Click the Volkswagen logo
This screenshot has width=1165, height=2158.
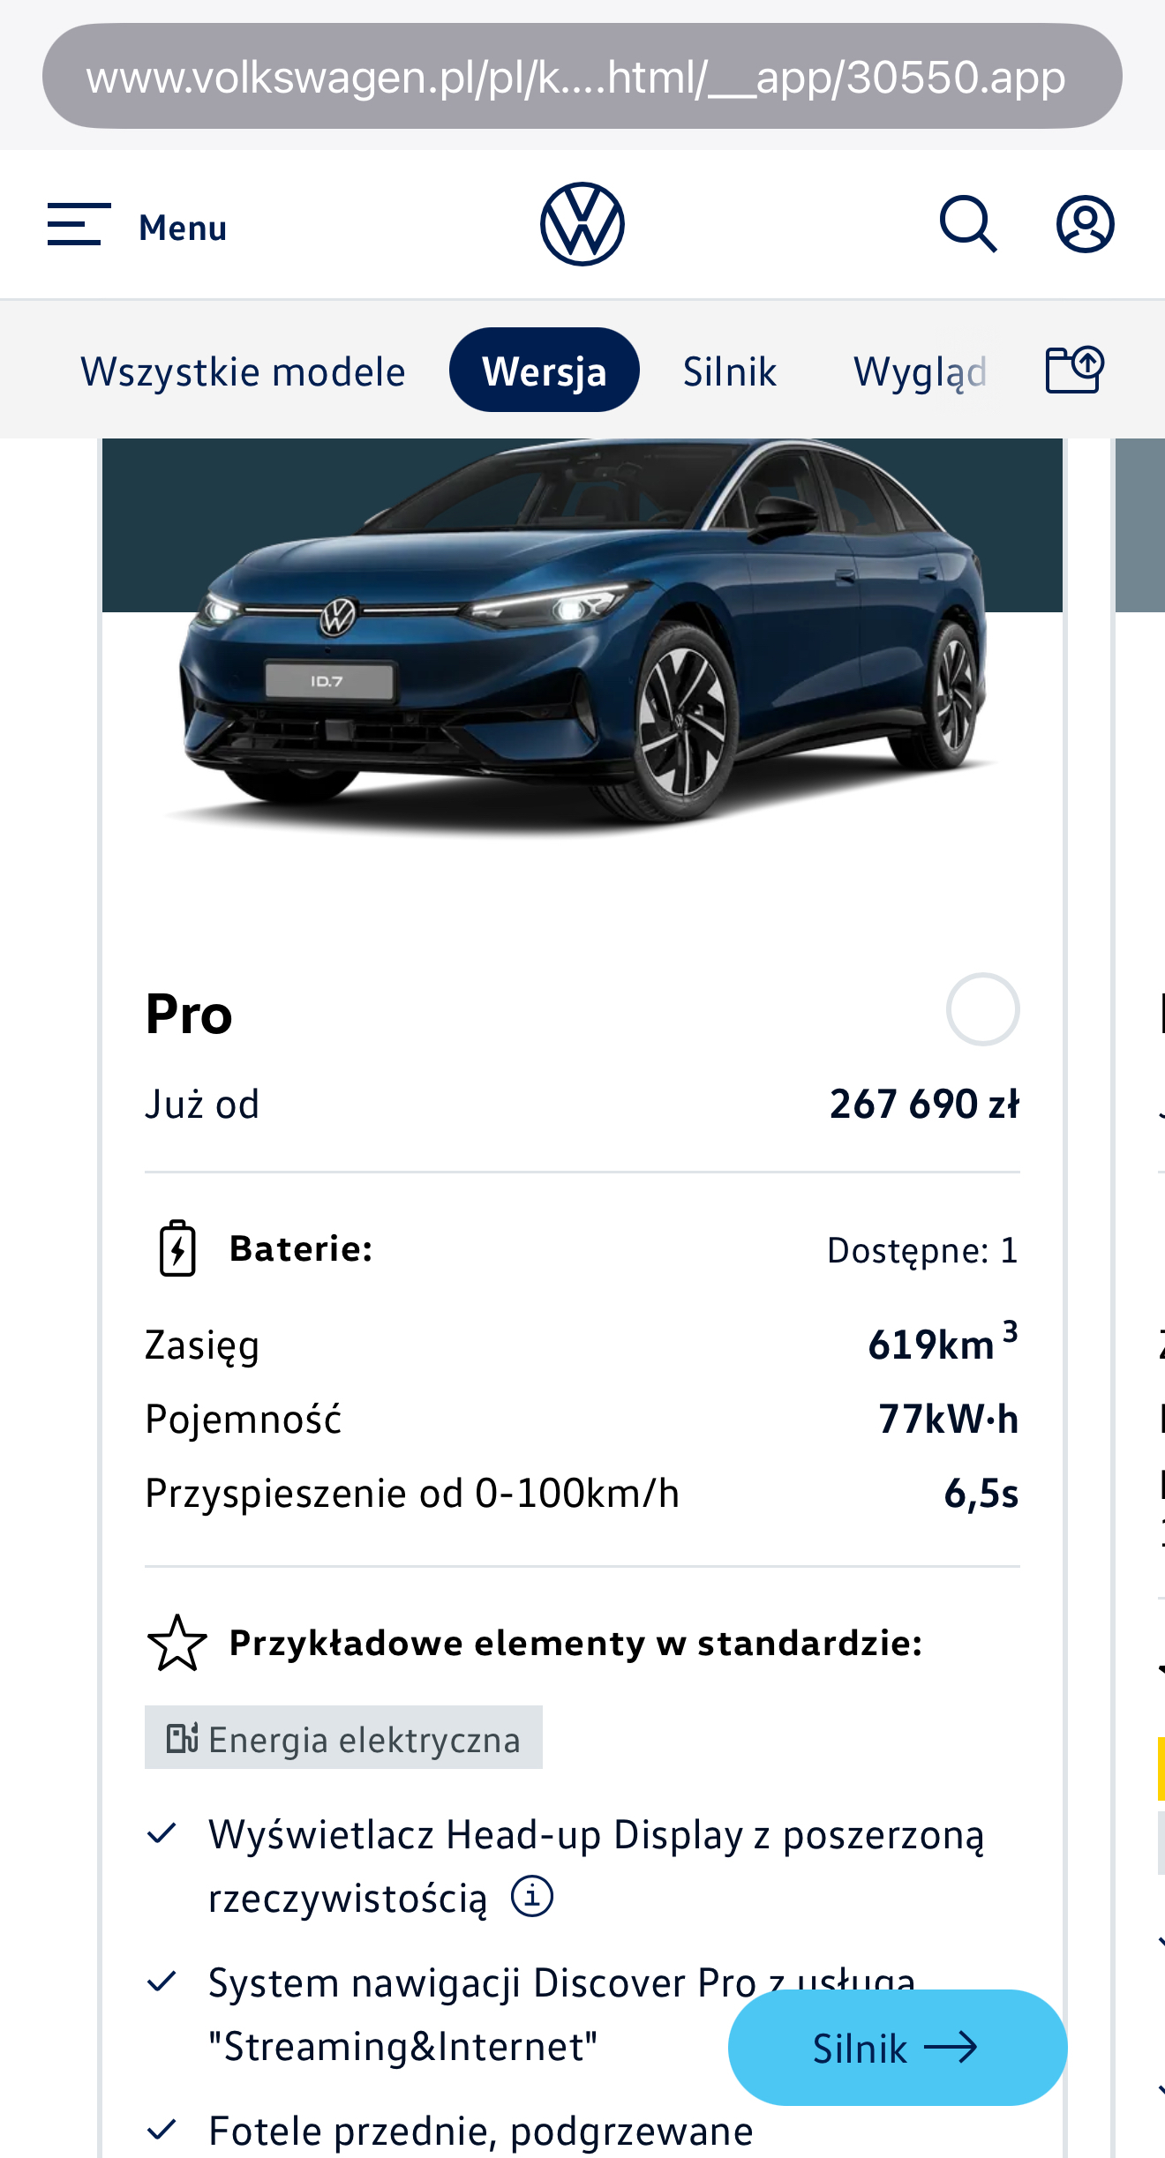582,224
